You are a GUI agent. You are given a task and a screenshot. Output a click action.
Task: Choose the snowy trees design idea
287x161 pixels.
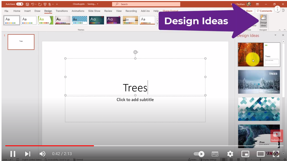tap(259, 82)
